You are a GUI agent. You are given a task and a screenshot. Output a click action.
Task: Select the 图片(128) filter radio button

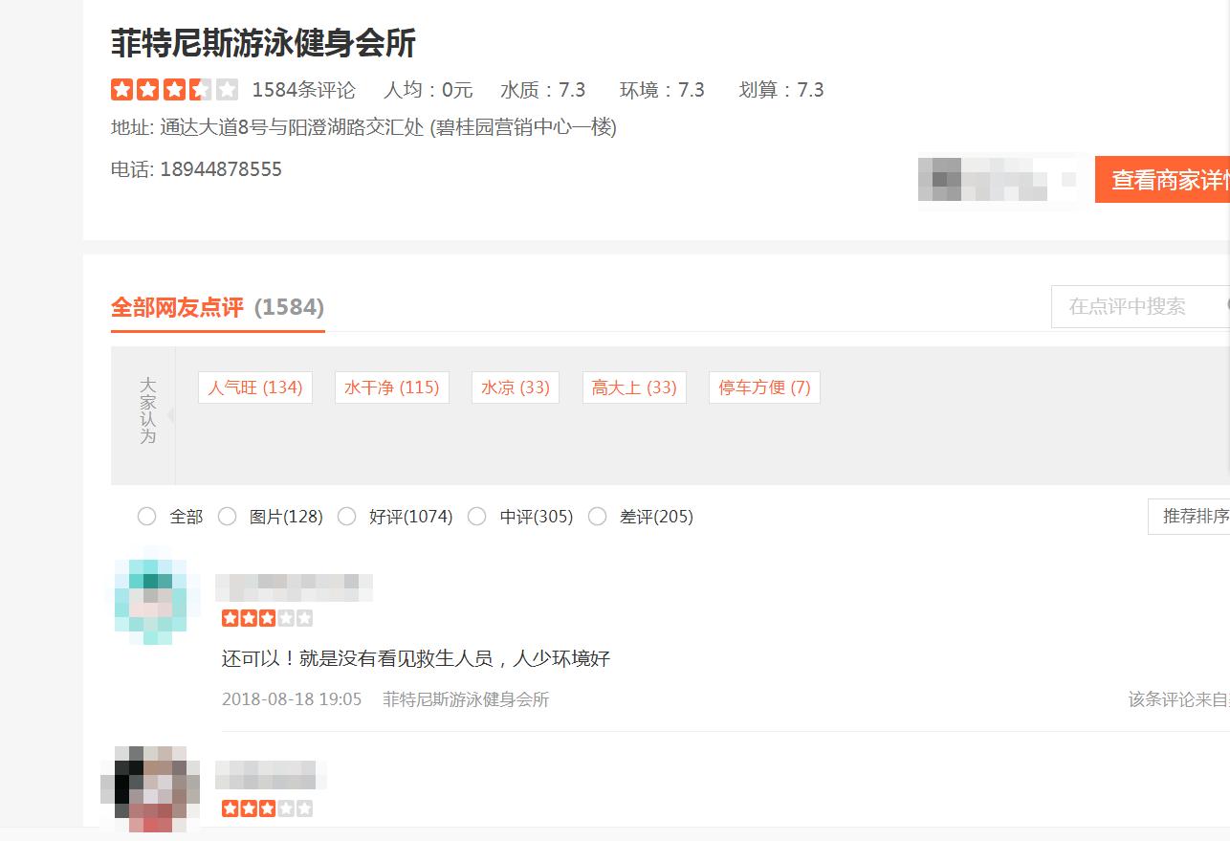click(x=228, y=516)
